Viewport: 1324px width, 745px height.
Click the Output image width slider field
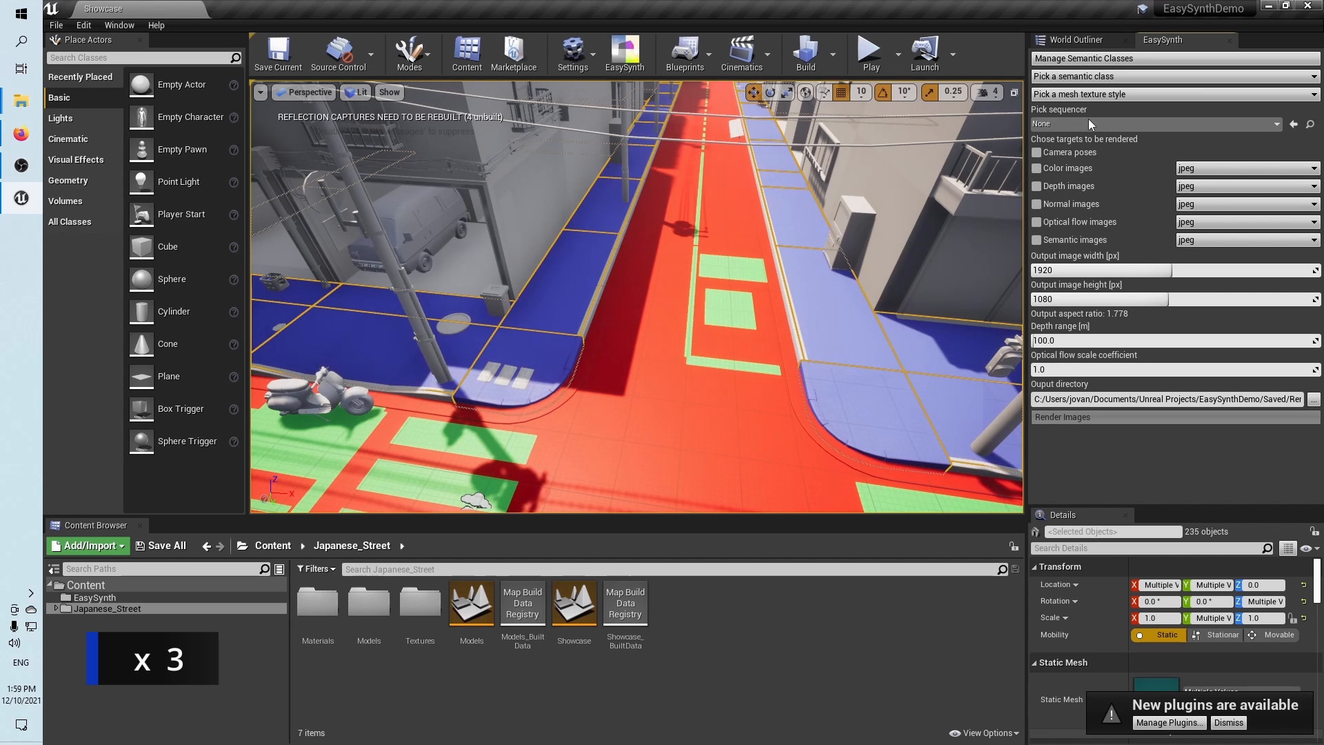click(x=1171, y=270)
